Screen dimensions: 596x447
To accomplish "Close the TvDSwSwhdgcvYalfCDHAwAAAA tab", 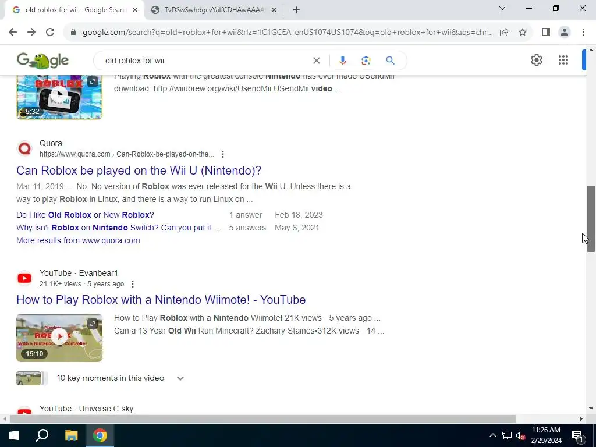I will pyautogui.click(x=274, y=10).
